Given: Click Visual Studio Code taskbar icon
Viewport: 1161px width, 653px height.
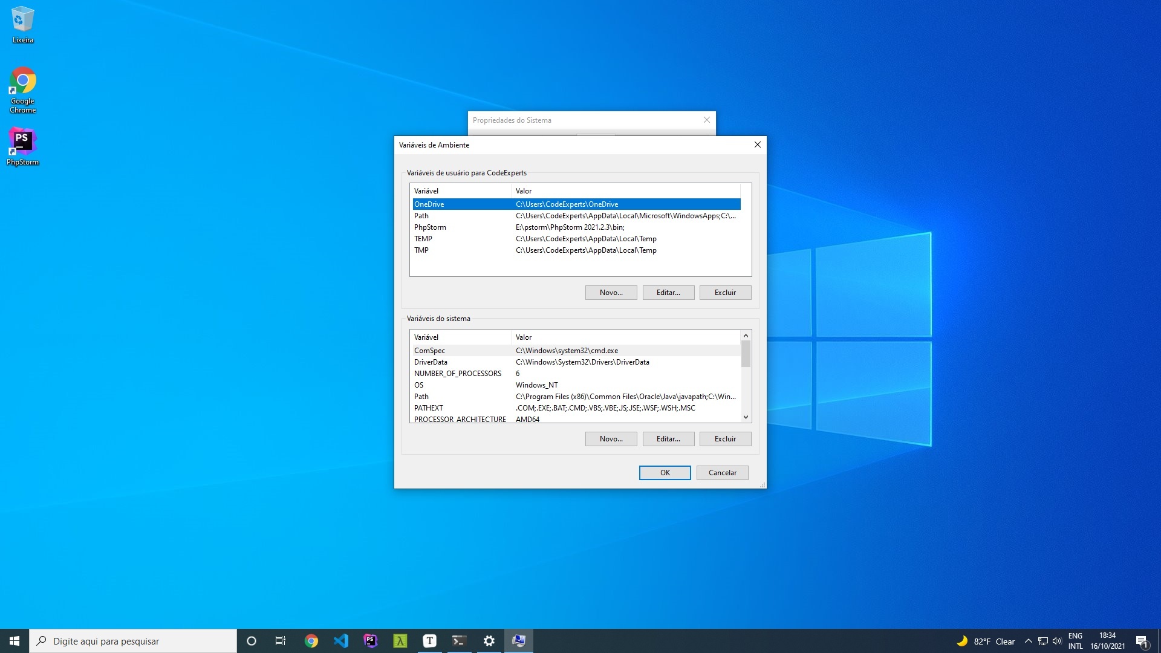Looking at the screenshot, I should coord(341,641).
